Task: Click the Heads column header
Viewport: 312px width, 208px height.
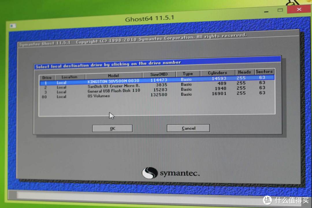Action: coord(245,72)
